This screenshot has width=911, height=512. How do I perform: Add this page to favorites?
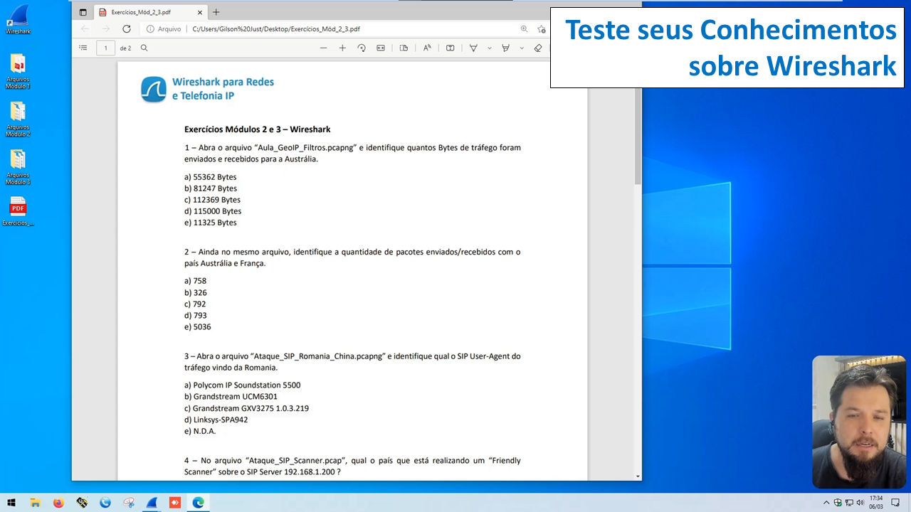click(542, 29)
